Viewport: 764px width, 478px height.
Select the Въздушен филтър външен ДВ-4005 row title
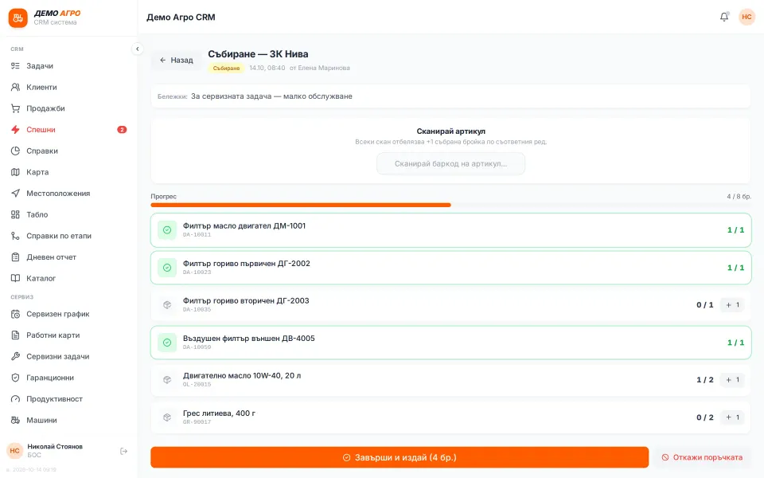(x=248, y=338)
